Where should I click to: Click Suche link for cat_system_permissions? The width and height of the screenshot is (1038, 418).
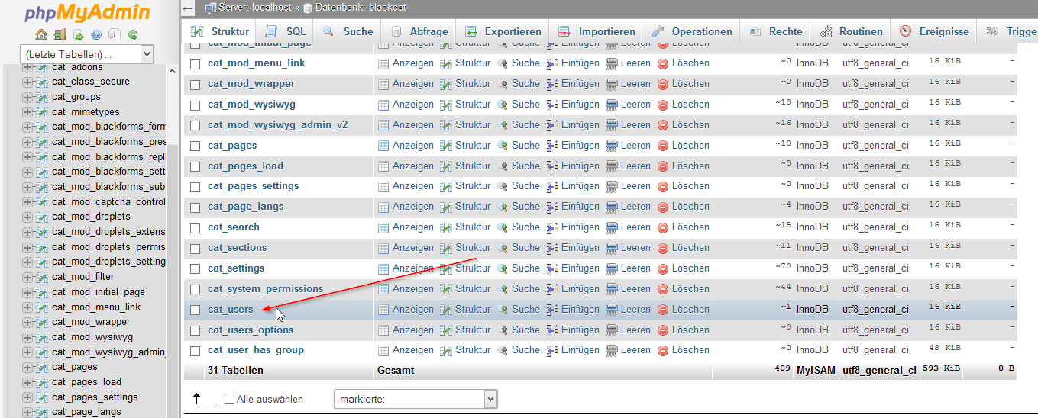point(525,289)
